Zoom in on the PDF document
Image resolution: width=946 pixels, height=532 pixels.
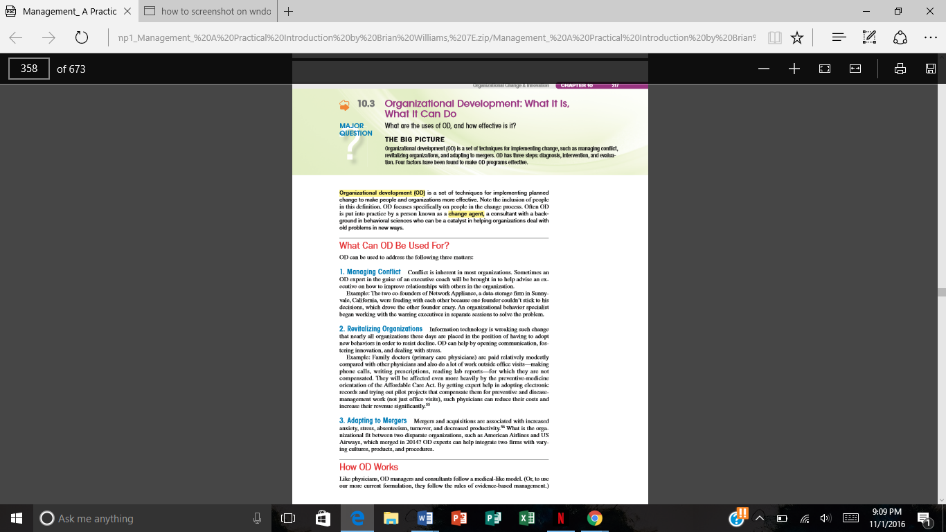[x=794, y=69]
